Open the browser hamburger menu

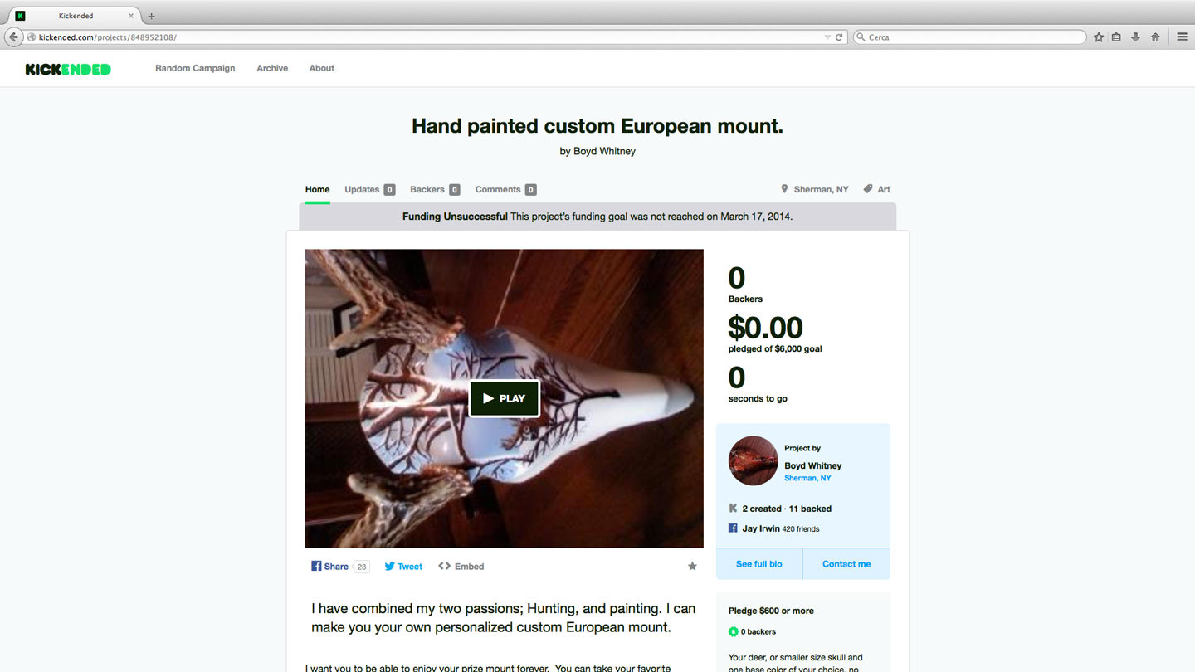(x=1183, y=37)
